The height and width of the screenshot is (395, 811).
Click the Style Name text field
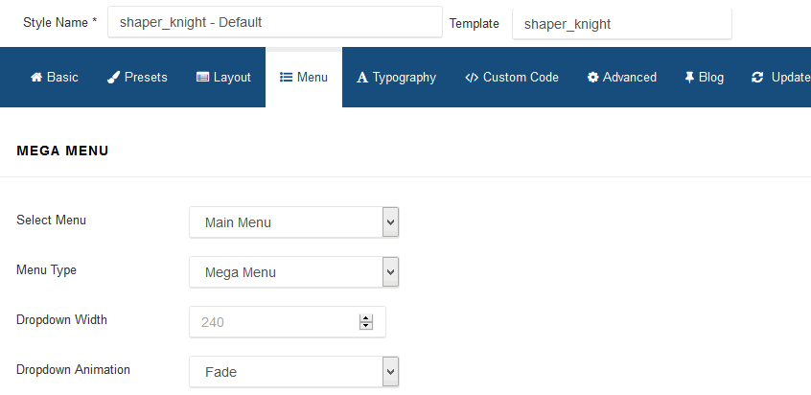[275, 22]
